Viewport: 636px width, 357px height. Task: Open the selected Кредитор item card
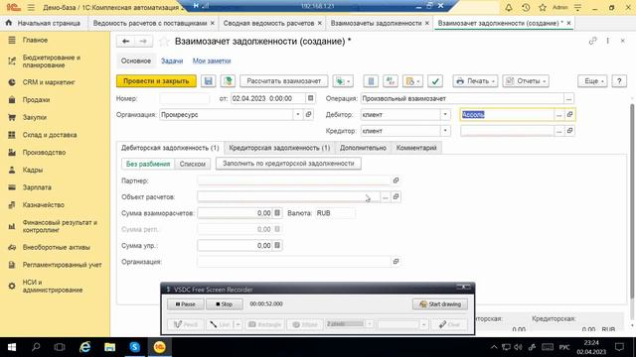569,131
